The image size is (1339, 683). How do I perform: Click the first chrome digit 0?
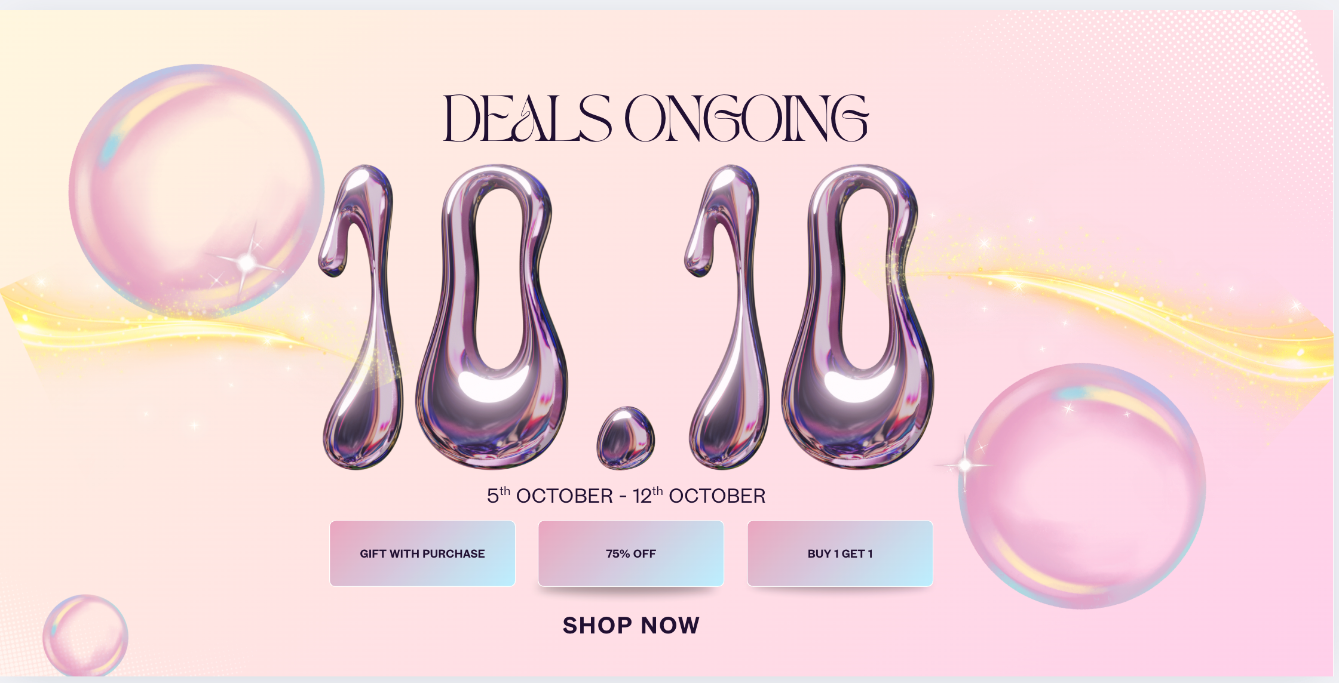(492, 316)
